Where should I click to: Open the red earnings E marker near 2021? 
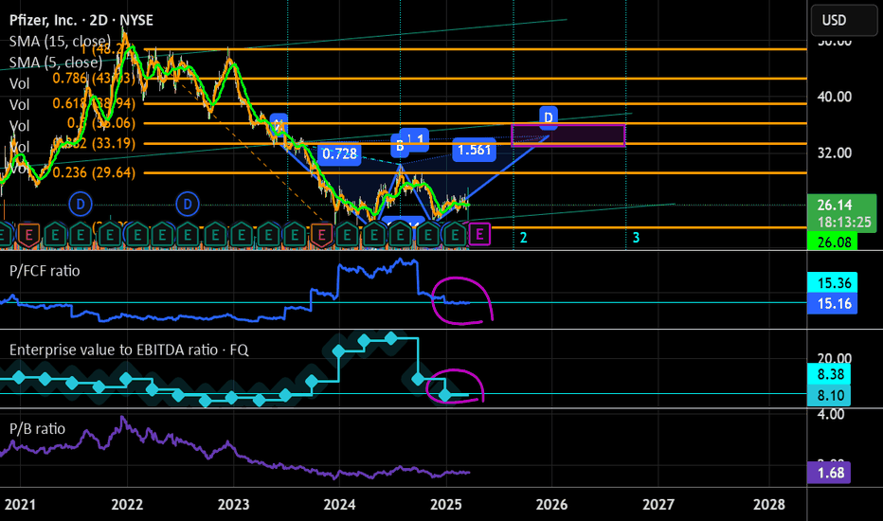pos(28,235)
